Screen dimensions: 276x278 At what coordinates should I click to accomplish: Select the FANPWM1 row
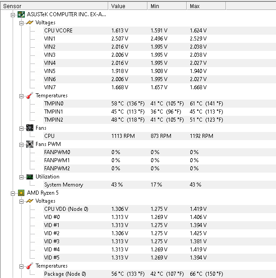coord(159,160)
